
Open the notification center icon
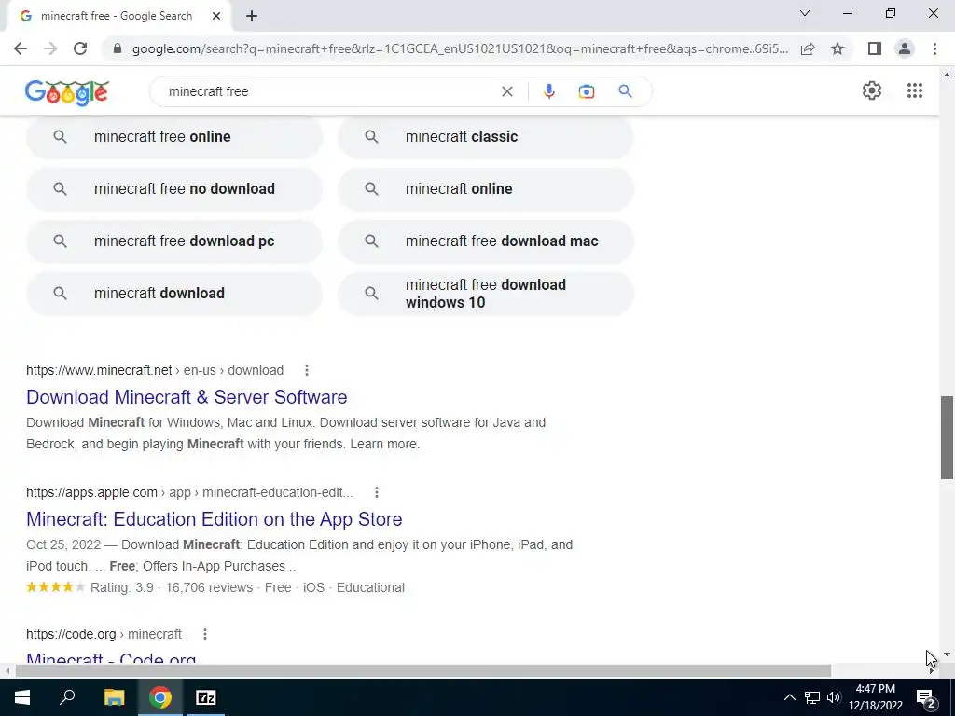point(926,697)
